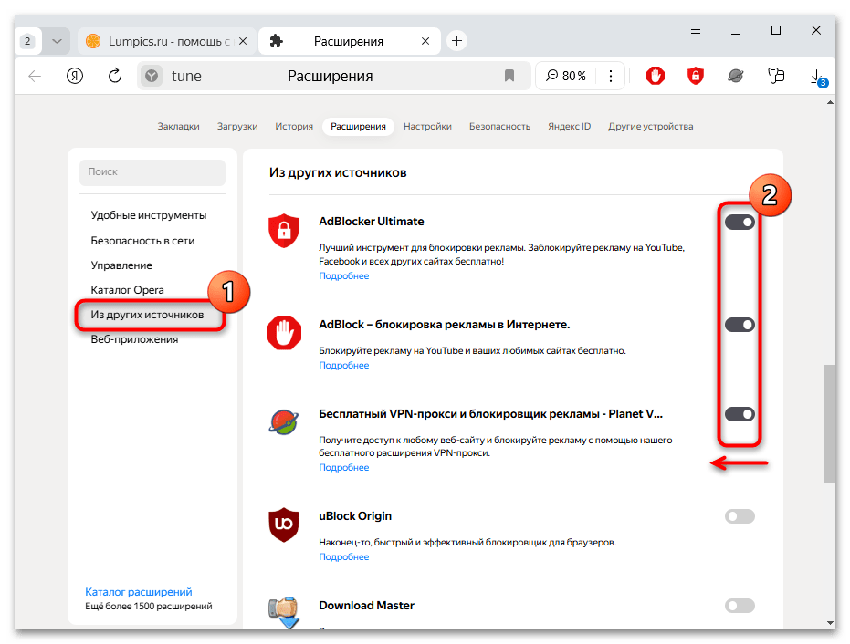Open the downloads icon with badge 3
850x644 pixels.
(817, 77)
